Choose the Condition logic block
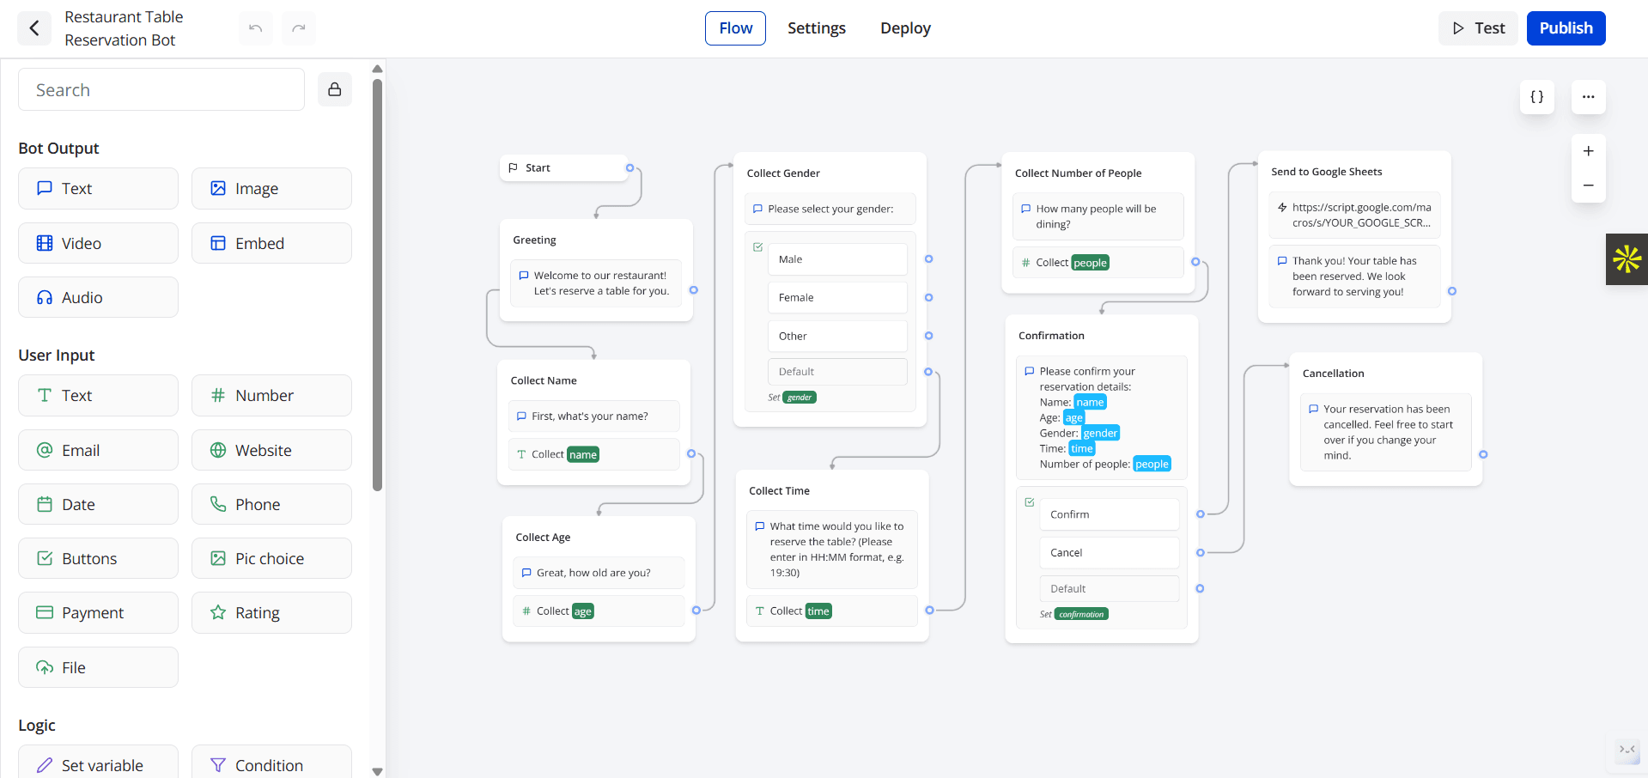Viewport: 1648px width, 778px height. coord(271,764)
